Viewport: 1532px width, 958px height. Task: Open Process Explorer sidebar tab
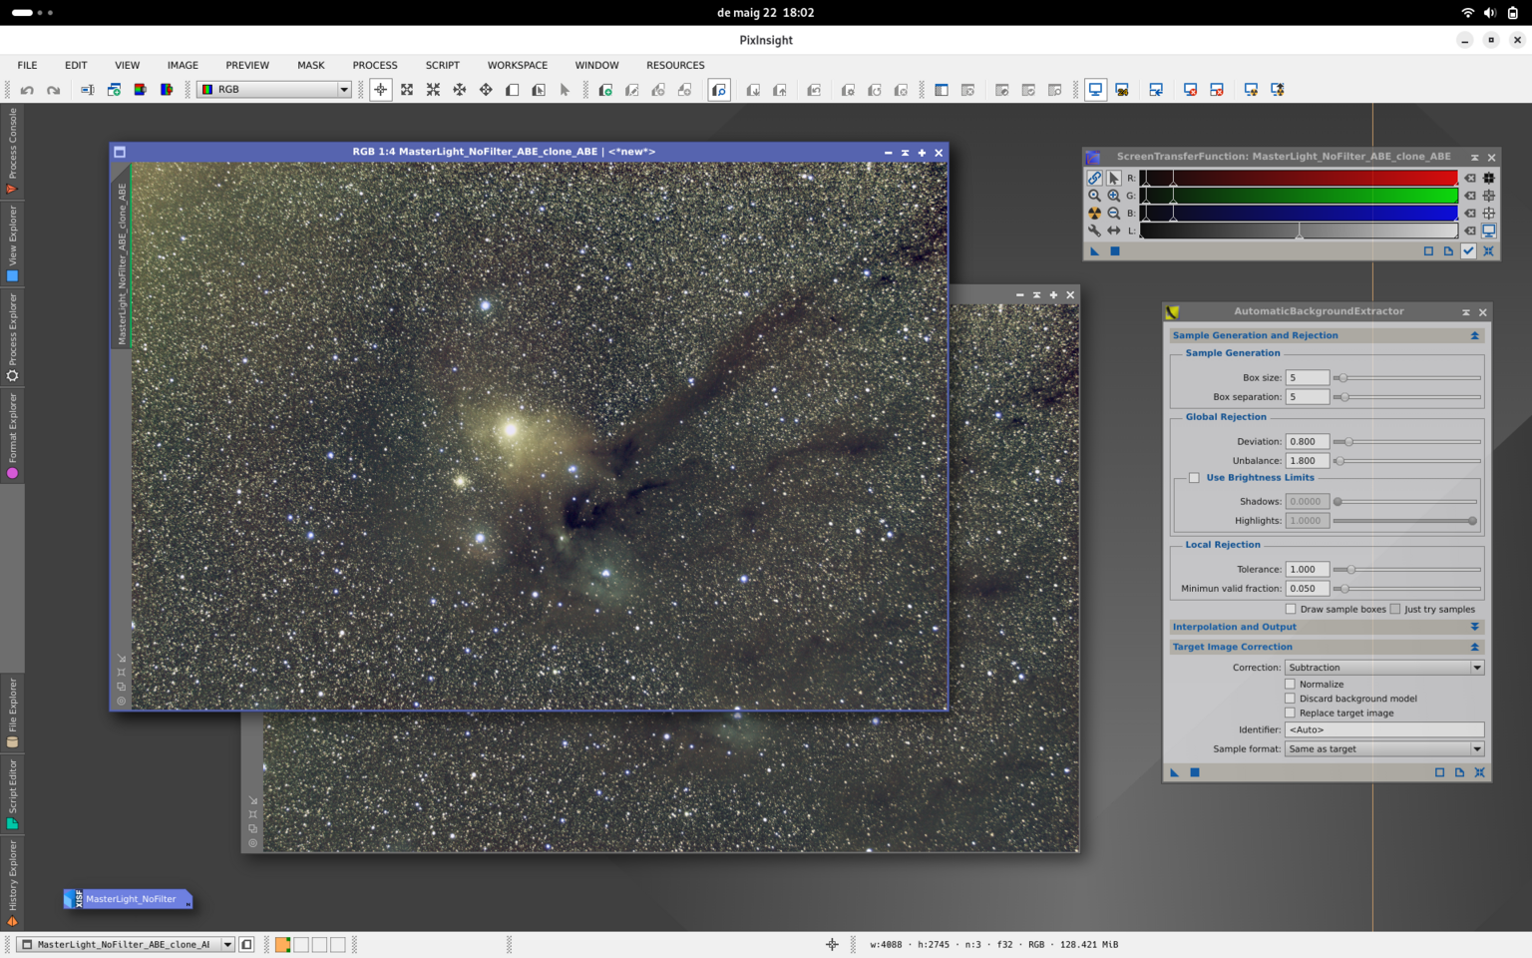[x=12, y=337]
